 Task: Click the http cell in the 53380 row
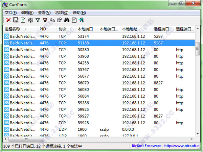coord(180,50)
